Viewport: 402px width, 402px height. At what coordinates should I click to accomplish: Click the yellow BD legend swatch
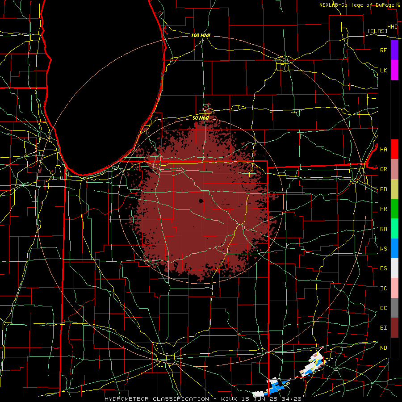point(394,189)
